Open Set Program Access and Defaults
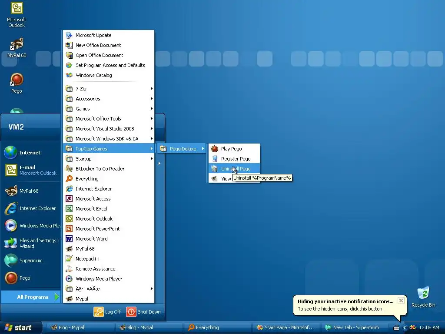Viewport: 445px width, 334px height. click(109, 65)
